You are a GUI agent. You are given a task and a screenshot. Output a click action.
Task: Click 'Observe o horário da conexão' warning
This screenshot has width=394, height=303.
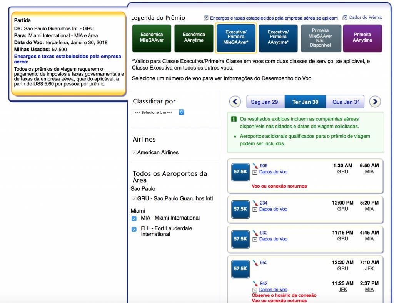point(284,295)
